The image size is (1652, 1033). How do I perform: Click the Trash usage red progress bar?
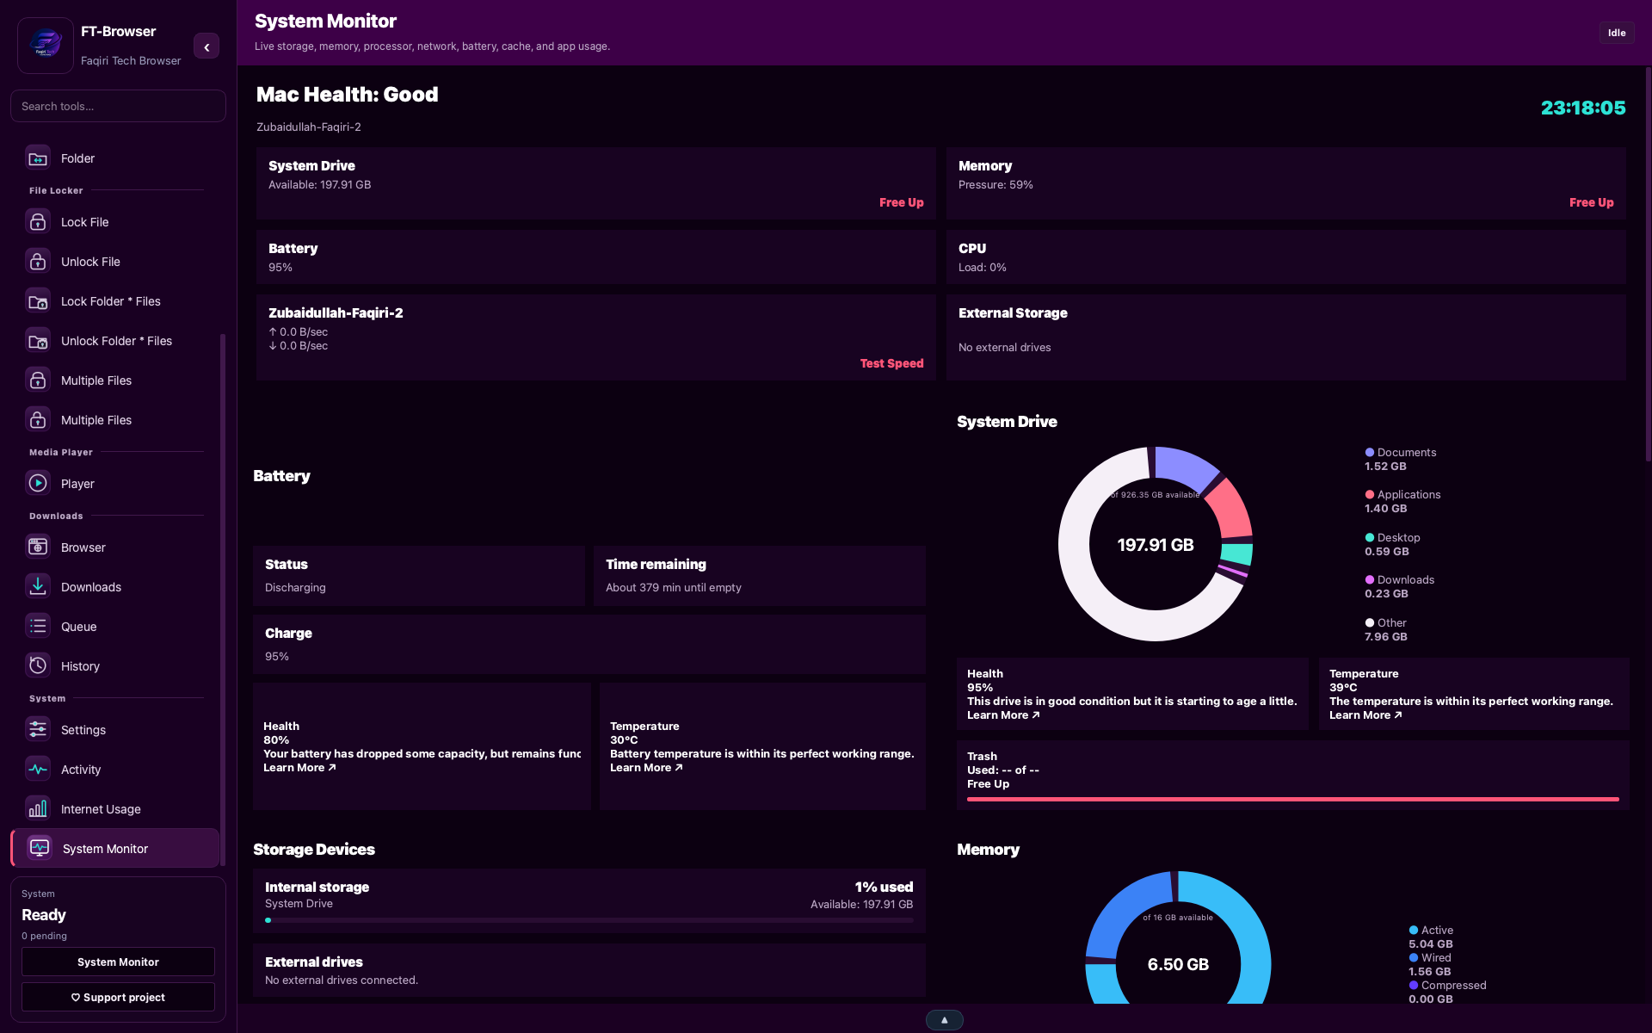tap(1292, 800)
